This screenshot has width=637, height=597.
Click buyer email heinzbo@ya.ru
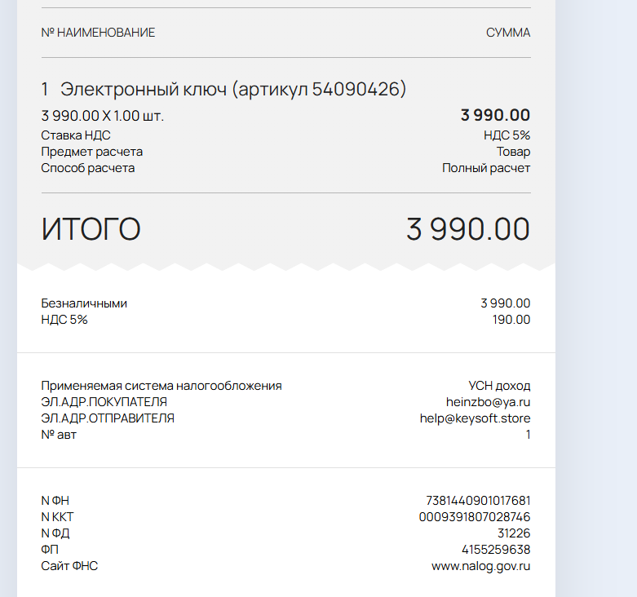coord(488,402)
